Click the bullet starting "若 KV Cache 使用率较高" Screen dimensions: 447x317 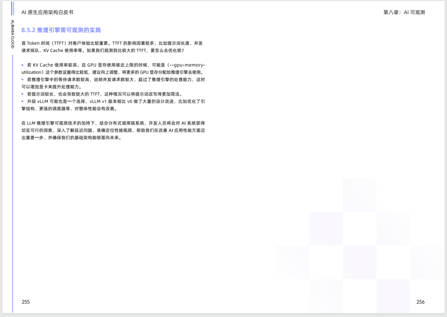point(113,69)
